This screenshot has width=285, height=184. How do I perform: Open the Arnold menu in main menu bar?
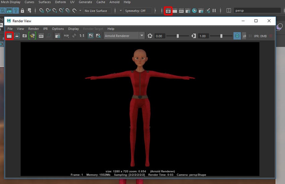tap(114, 2)
